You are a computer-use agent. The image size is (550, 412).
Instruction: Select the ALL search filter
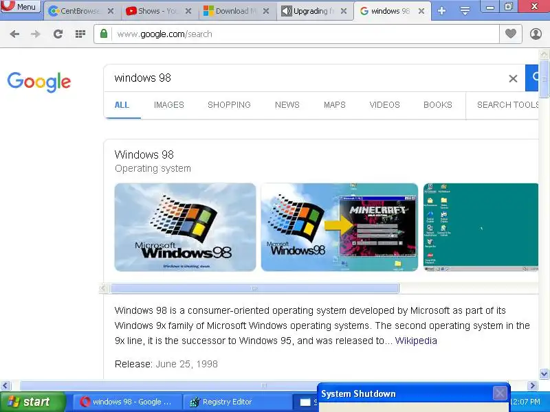[122, 105]
